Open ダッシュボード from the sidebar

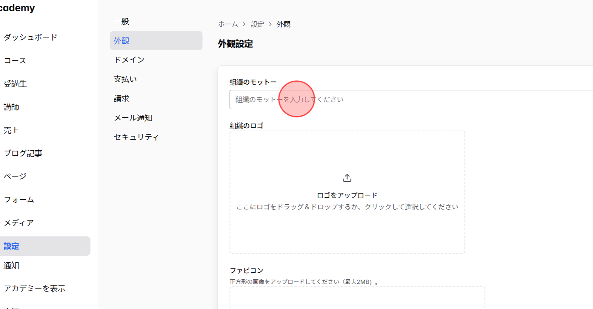[31, 37]
